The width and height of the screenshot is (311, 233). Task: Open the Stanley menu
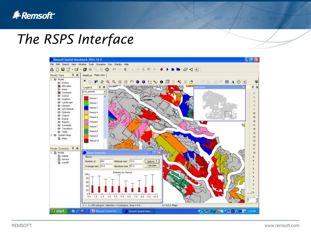point(118,64)
